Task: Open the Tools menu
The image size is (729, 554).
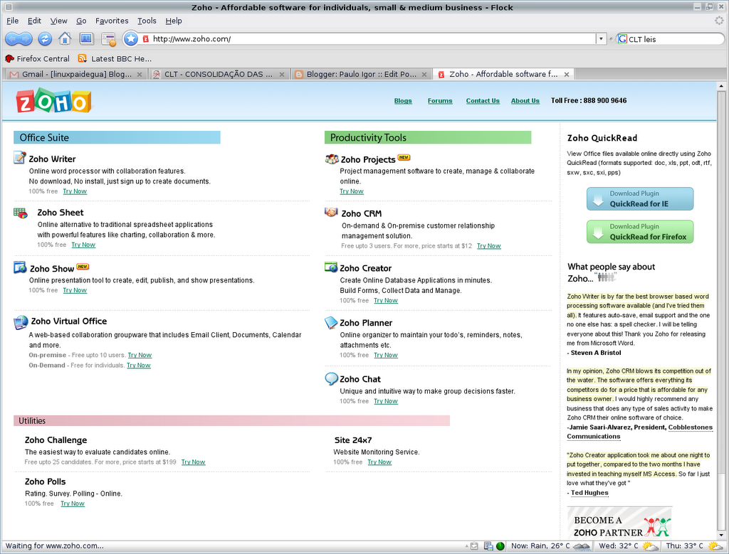Action: pos(147,21)
